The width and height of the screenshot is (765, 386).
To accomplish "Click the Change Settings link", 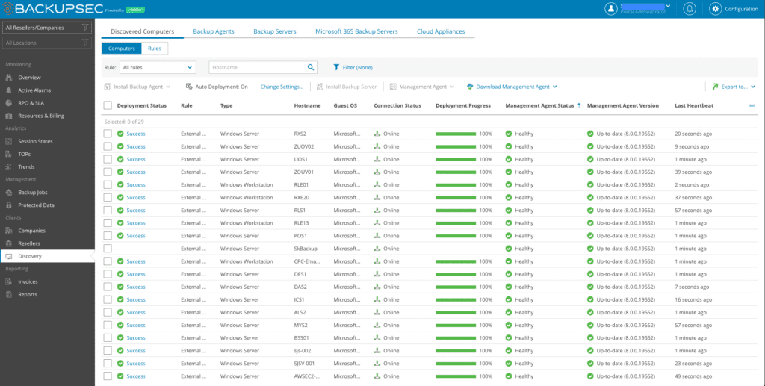I will (x=281, y=87).
